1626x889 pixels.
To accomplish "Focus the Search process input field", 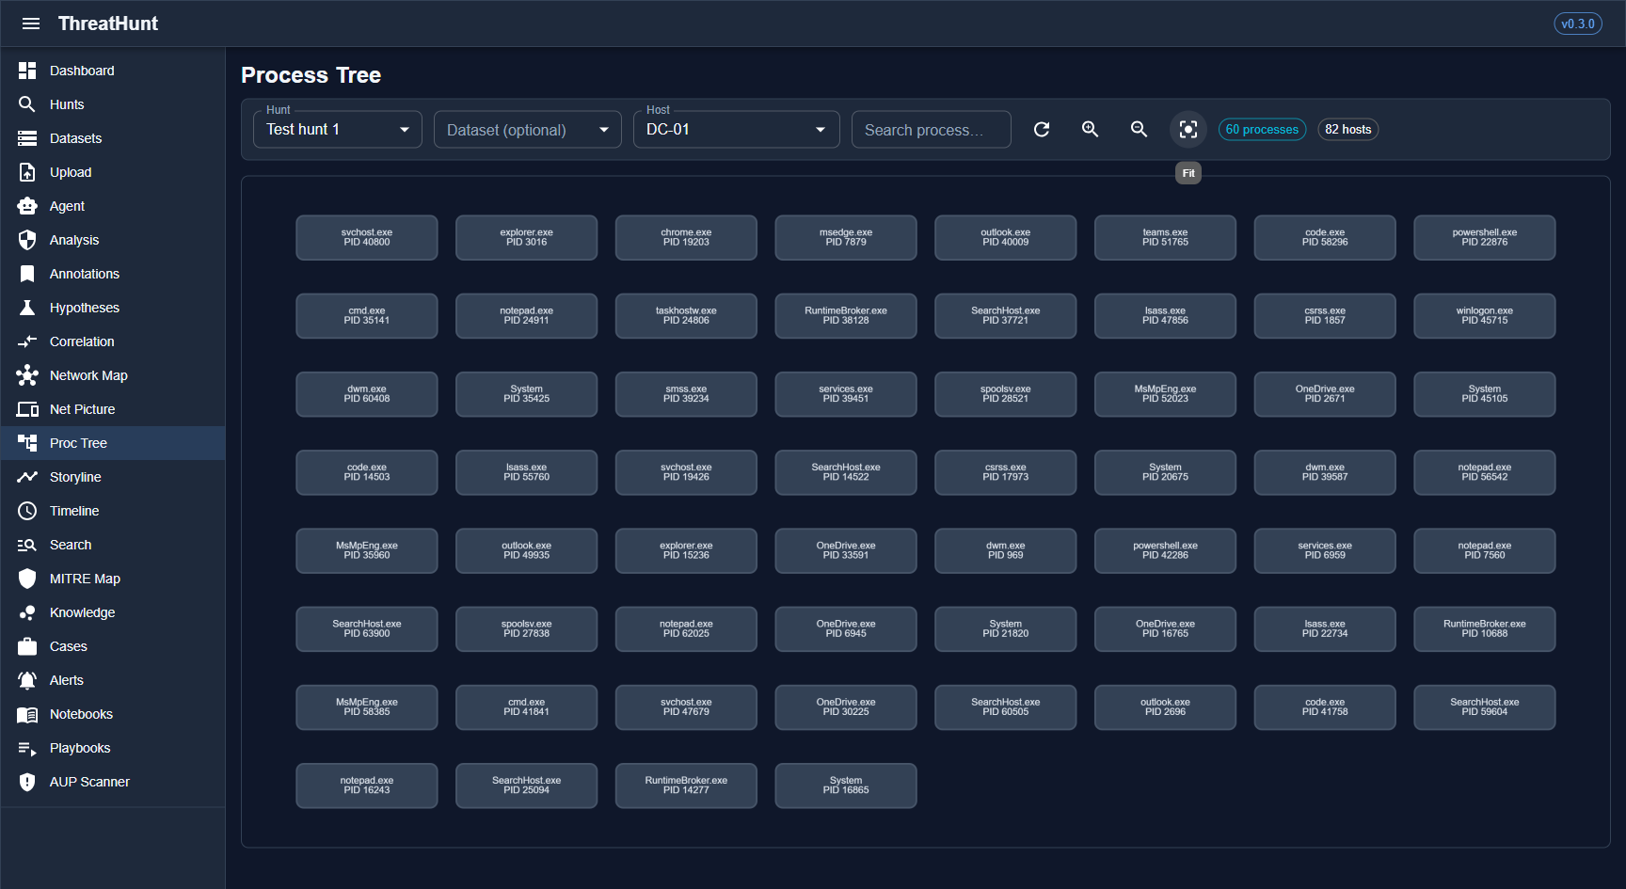I will pos(931,130).
